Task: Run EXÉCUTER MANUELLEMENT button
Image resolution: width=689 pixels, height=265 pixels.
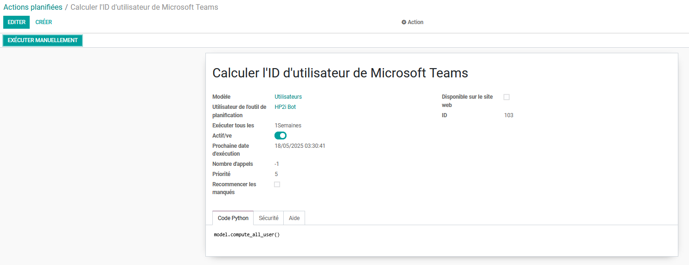Action: (x=43, y=40)
